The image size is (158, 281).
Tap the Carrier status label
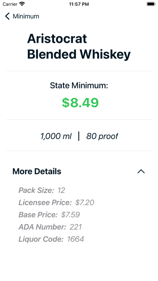[x=10, y=4]
